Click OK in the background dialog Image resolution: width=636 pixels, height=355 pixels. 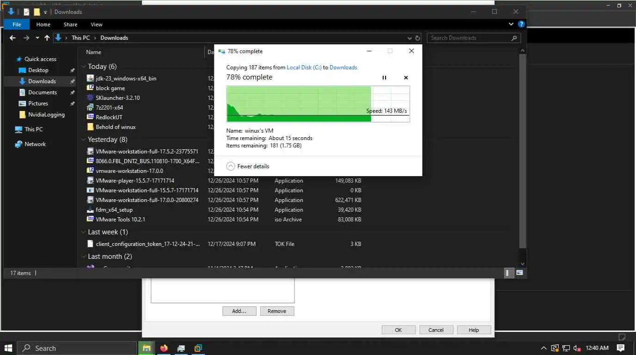tap(398, 330)
